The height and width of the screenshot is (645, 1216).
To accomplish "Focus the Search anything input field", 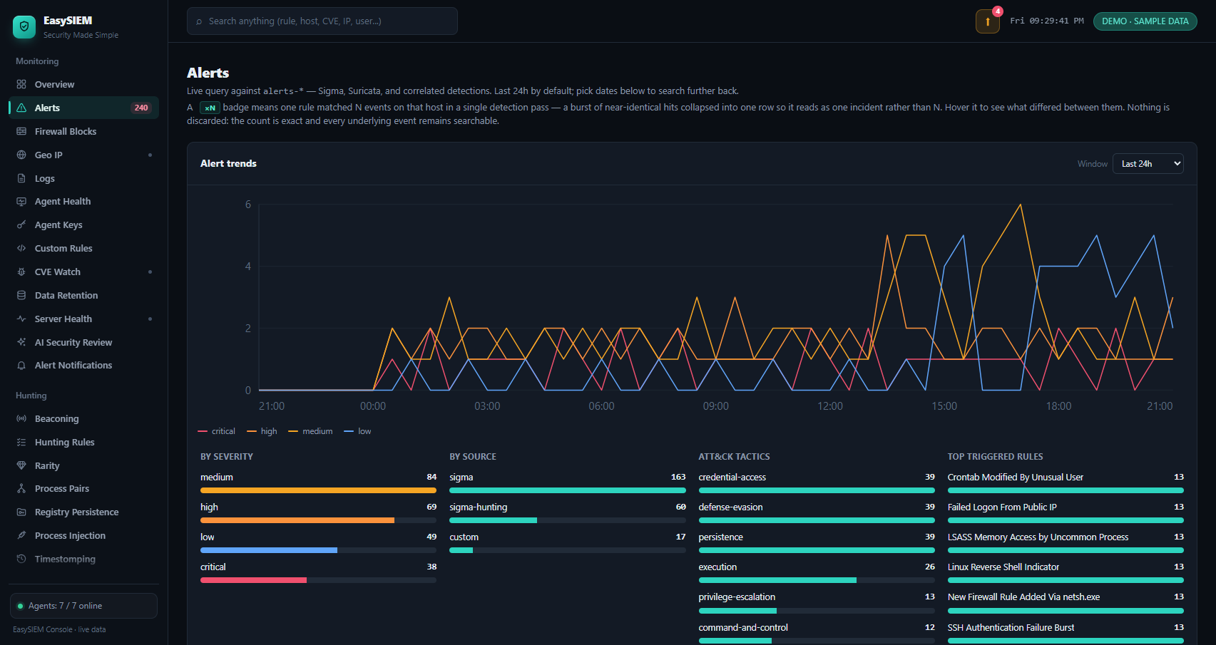I will pyautogui.click(x=322, y=21).
